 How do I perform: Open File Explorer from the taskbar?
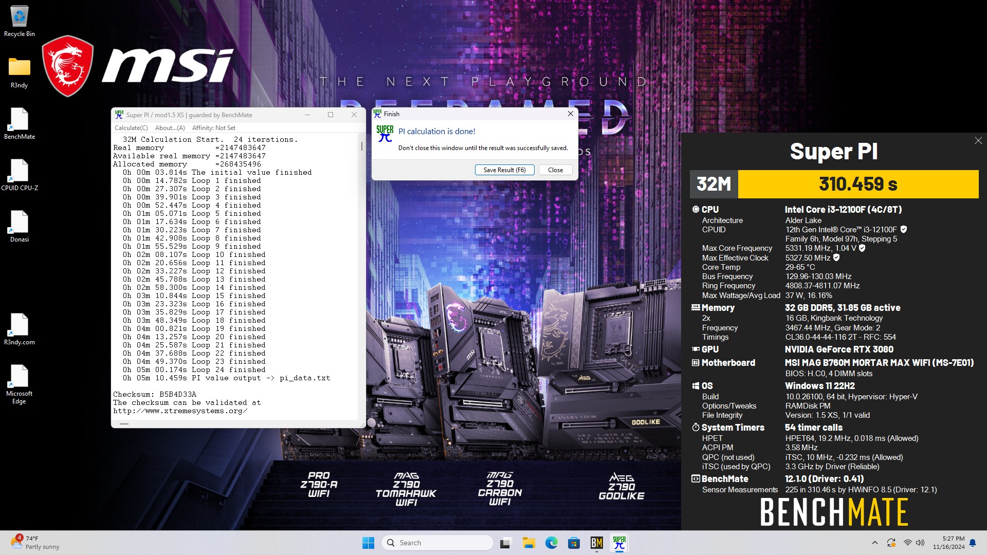528,543
